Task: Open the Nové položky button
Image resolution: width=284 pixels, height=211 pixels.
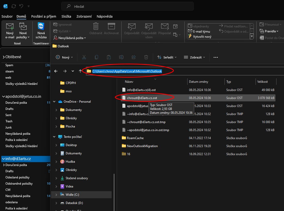Action: (x=23, y=31)
